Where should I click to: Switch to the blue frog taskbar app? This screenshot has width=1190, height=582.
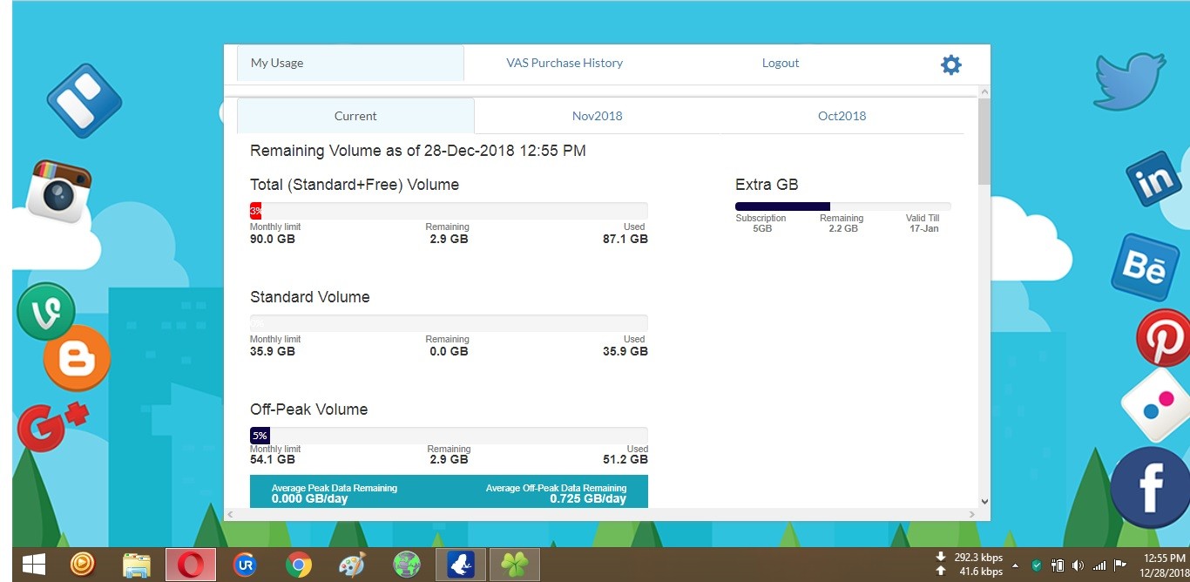pos(461,565)
